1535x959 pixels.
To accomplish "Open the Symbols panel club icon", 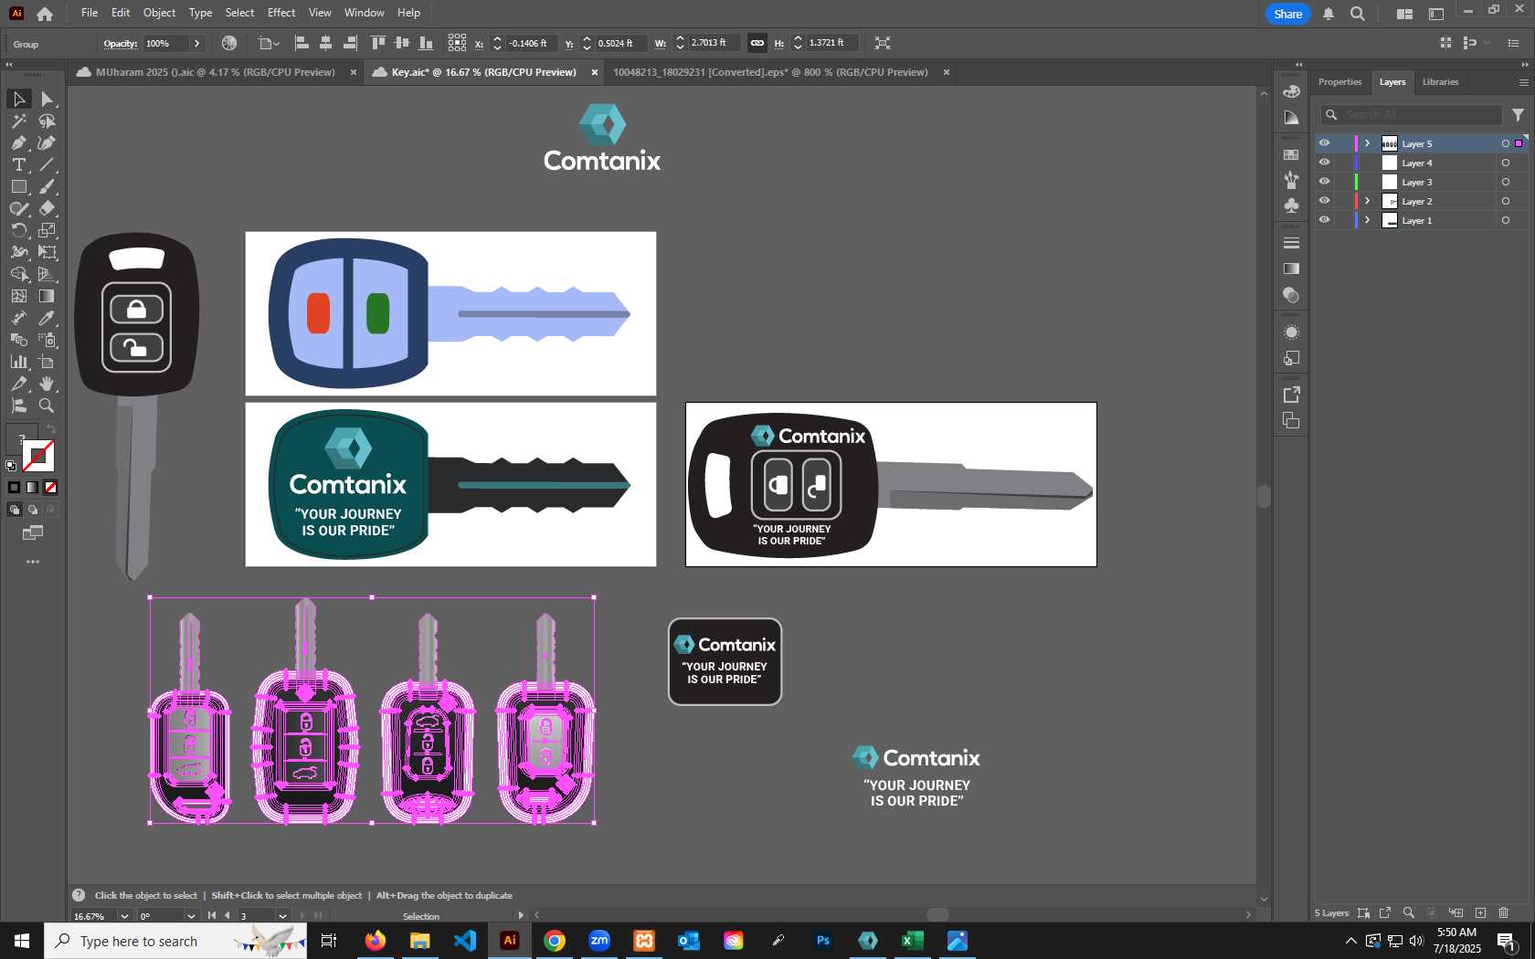I will pyautogui.click(x=1291, y=205).
